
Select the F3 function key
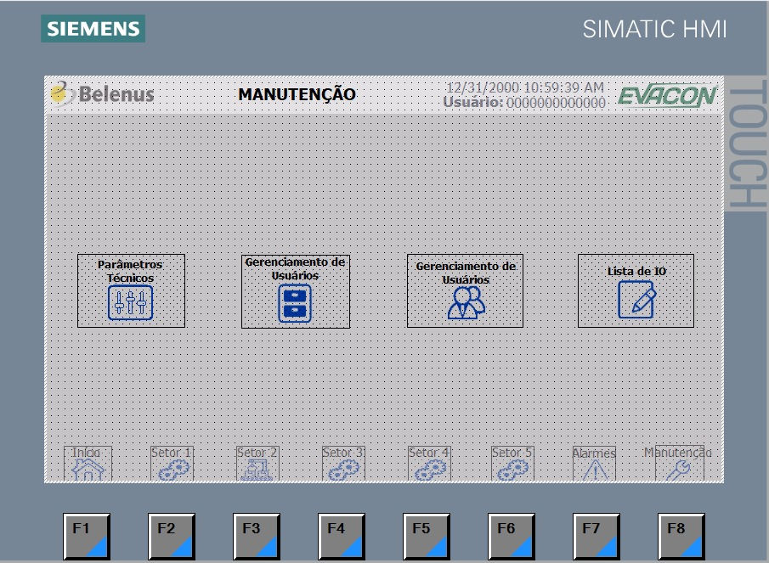[x=257, y=536]
